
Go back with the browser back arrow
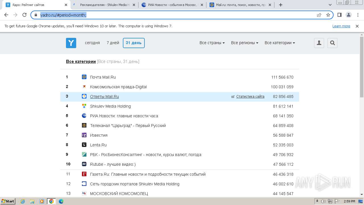[6, 15]
